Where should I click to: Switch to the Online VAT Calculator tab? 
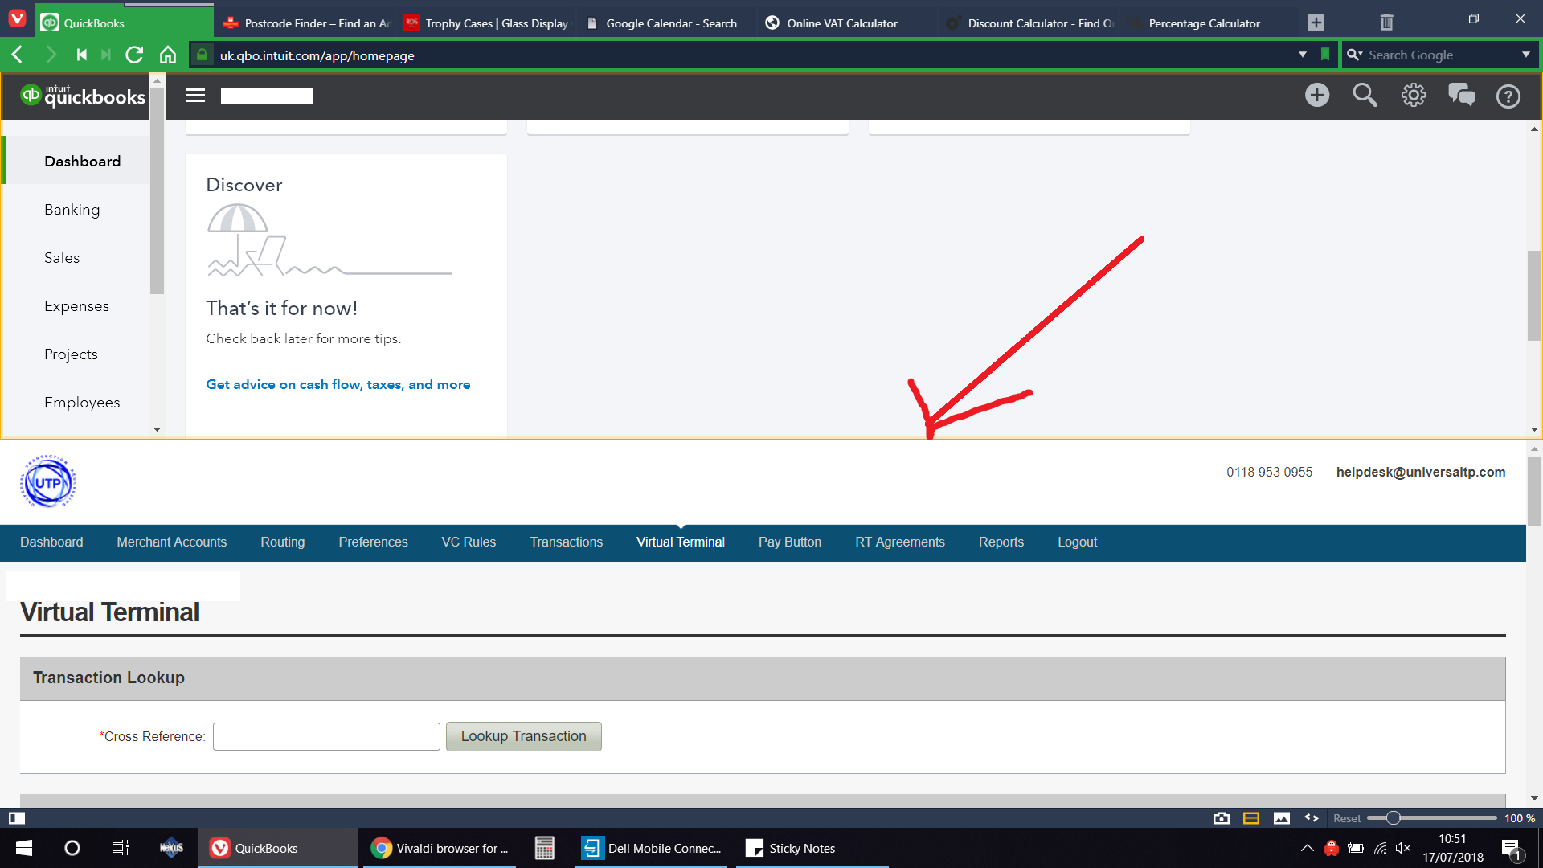pyautogui.click(x=849, y=23)
